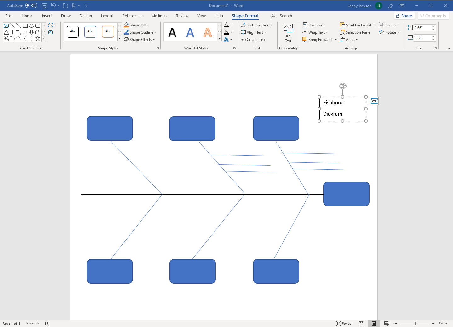Toggle the AutoSave switch
453x327 pixels.
31,6
